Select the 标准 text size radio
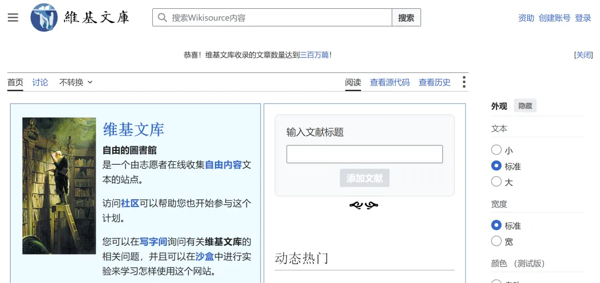The width and height of the screenshot is (600, 283). (x=496, y=165)
